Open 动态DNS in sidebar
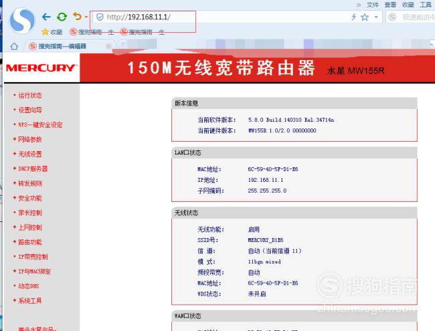Screen dimensions: 435x331 (x=29, y=286)
